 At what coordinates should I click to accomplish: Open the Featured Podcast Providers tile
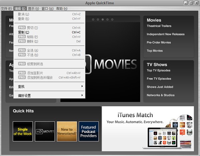[x=89, y=131]
